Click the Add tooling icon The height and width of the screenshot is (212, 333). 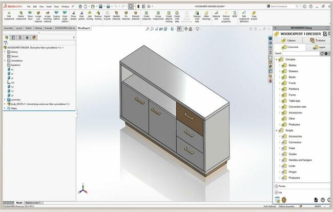click(x=90, y=16)
